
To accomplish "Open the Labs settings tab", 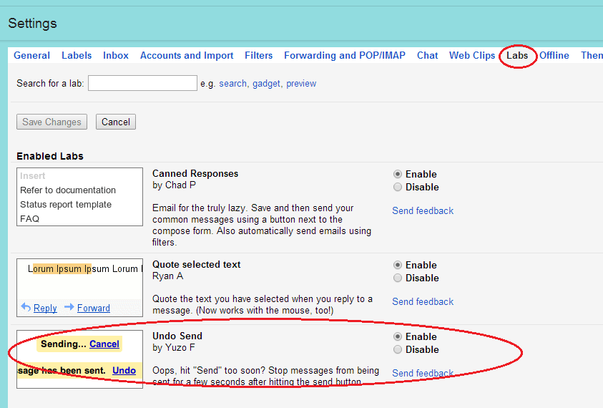I will (x=517, y=55).
